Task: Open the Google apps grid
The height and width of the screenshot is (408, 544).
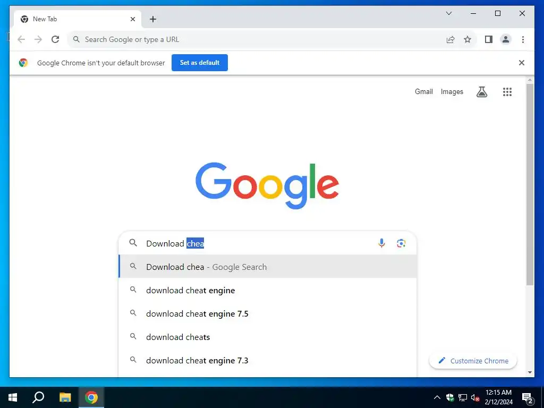Action: 507,91
